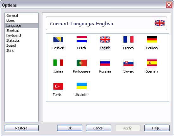This screenshot has height=136, width=174.
Task: Open Help with the Help.. button
Action: click(x=157, y=128)
